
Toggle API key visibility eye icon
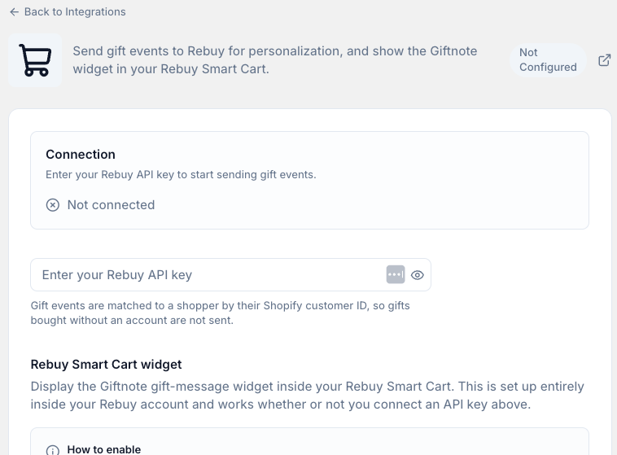(417, 275)
